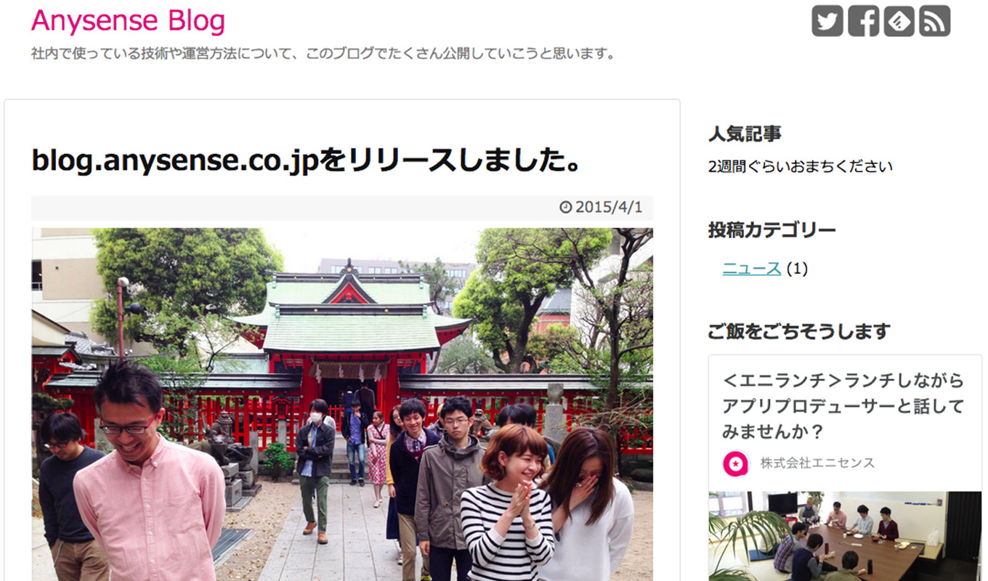Image resolution: width=988 pixels, height=581 pixels.
Task: Open the RSS feed icon
Action: click(x=934, y=20)
